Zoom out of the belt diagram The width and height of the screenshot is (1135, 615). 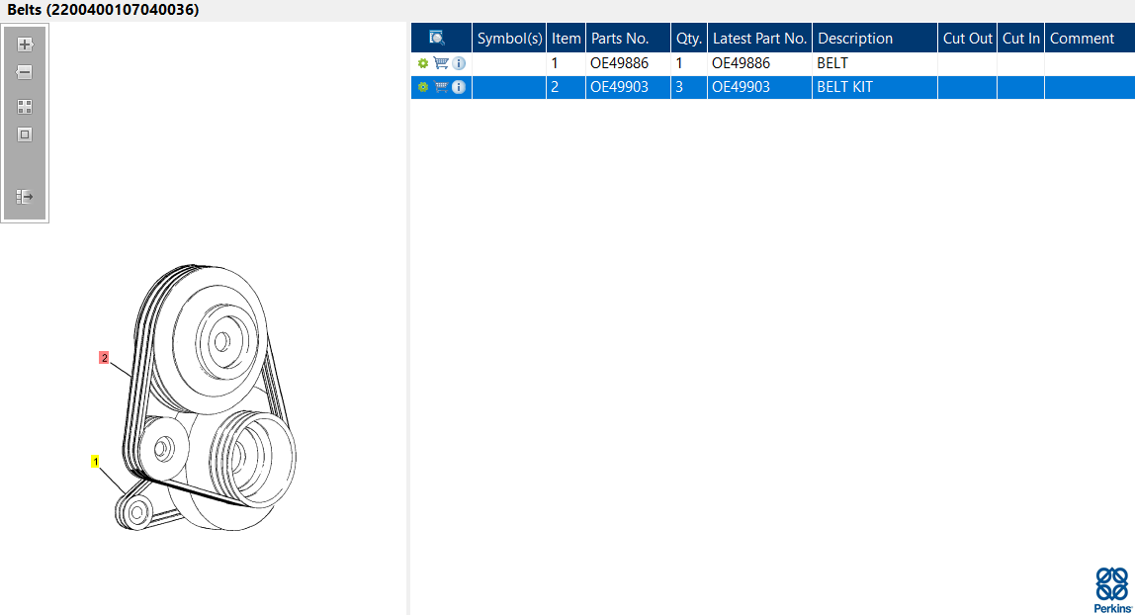tap(25, 72)
